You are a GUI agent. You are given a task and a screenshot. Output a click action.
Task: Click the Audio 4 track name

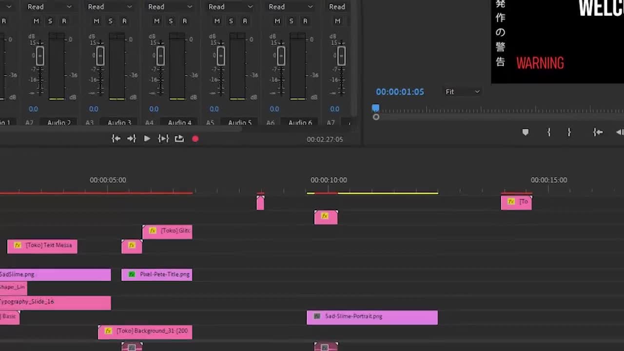click(180, 123)
